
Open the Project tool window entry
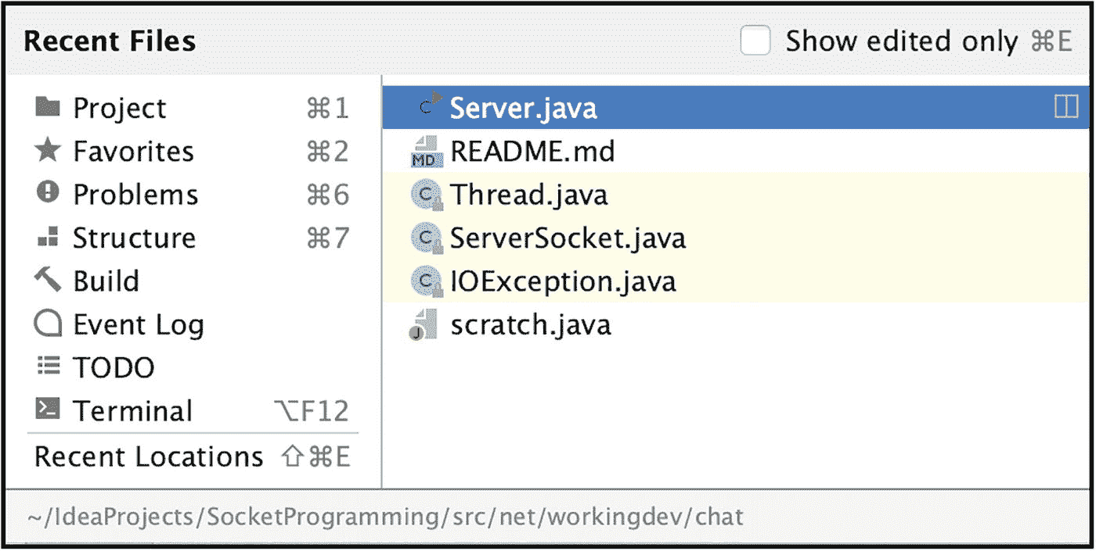click(193, 108)
